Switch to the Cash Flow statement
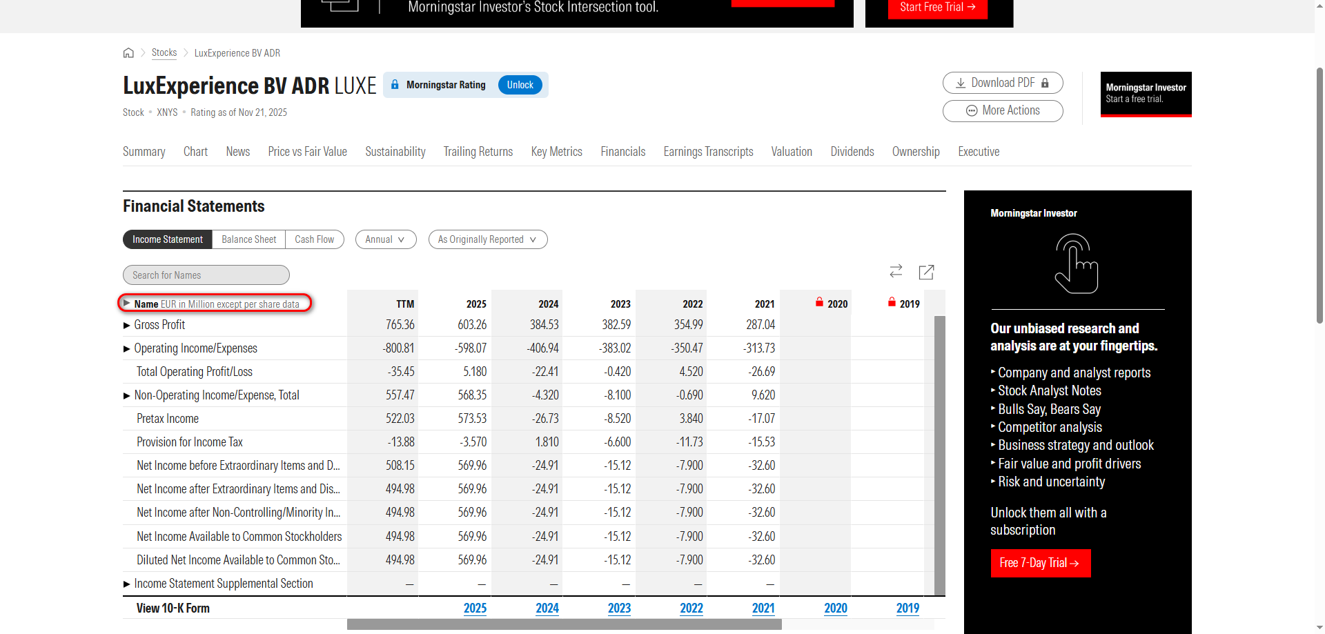This screenshot has width=1325, height=634. pyautogui.click(x=314, y=239)
